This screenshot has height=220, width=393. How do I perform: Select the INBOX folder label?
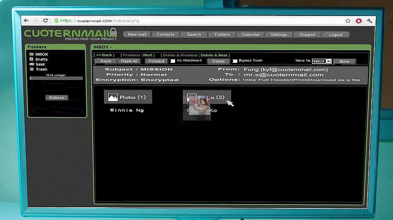point(41,54)
